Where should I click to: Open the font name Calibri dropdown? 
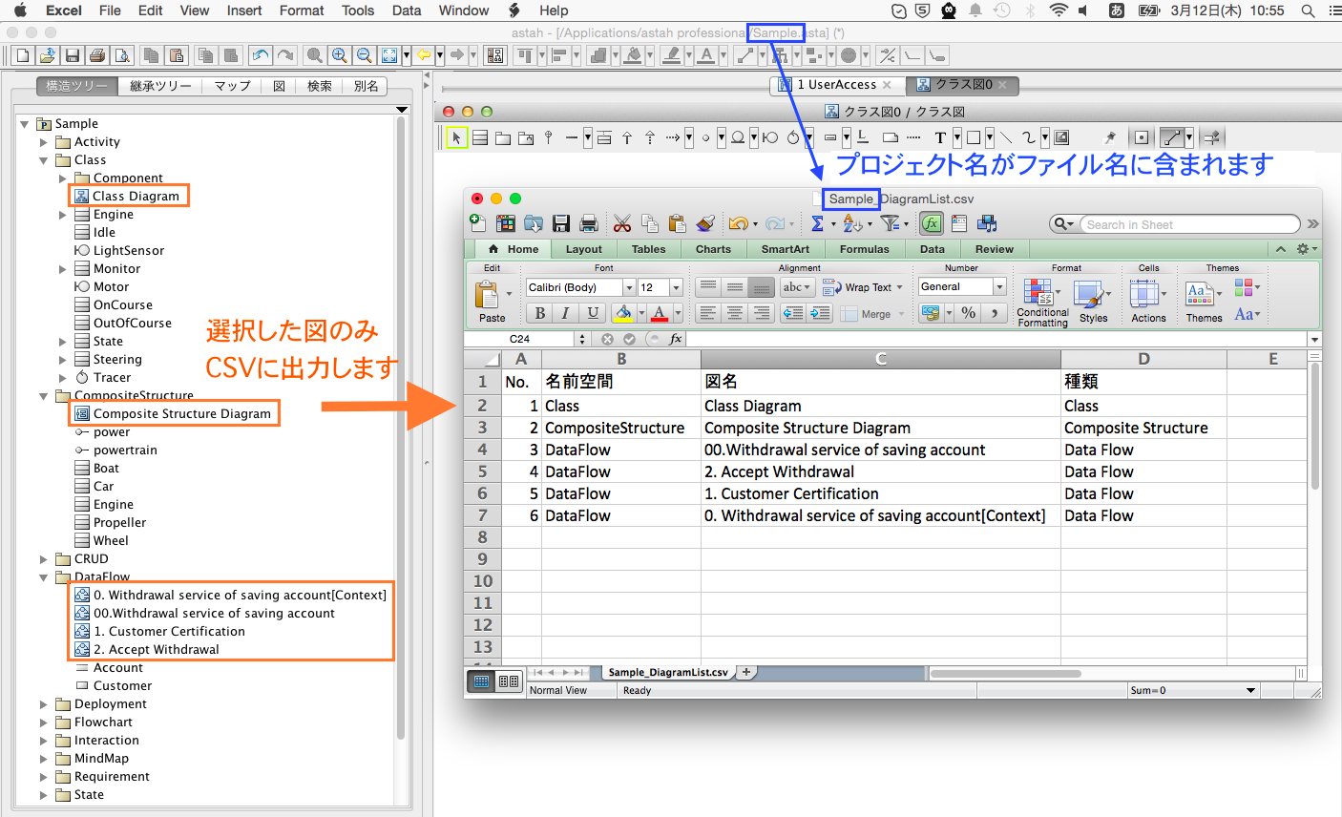coord(629,287)
